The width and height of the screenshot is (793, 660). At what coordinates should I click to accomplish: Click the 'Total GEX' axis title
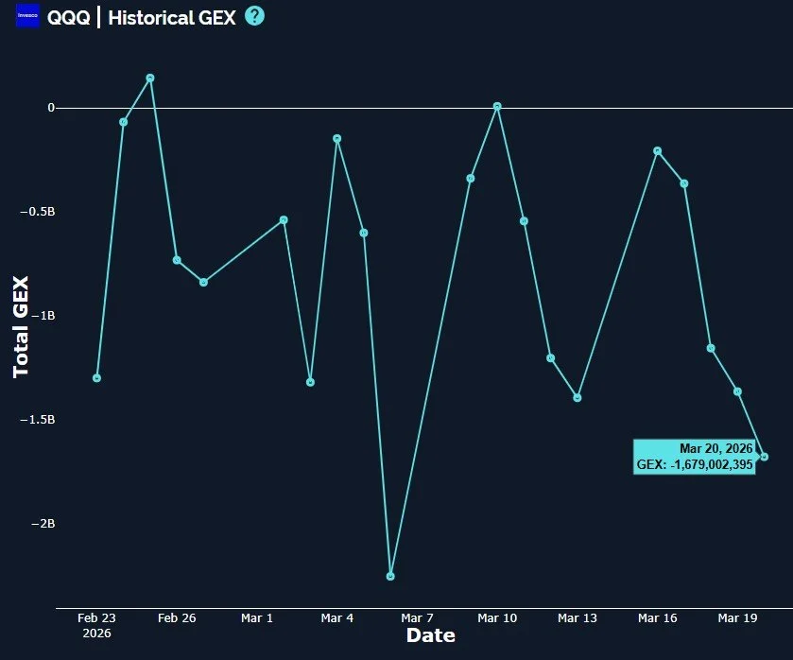(x=21, y=327)
